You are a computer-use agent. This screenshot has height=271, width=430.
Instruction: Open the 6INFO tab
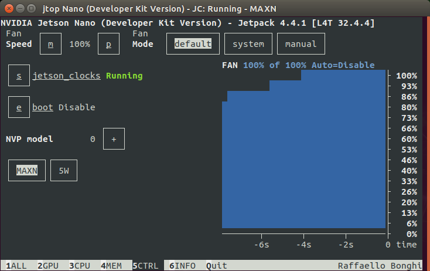pos(182,266)
